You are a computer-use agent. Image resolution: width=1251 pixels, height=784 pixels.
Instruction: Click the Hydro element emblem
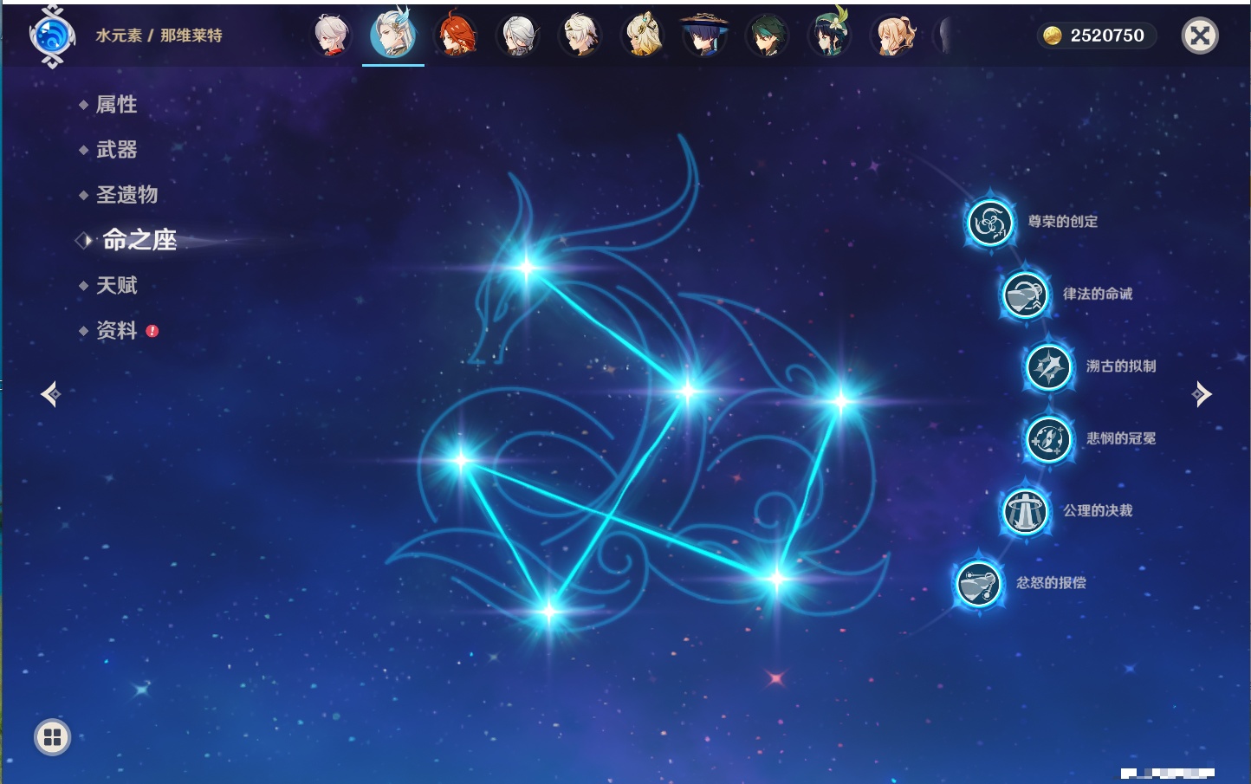pos(52,36)
